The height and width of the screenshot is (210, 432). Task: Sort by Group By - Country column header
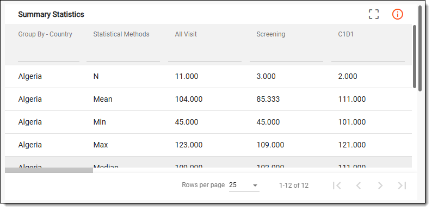[x=45, y=34]
